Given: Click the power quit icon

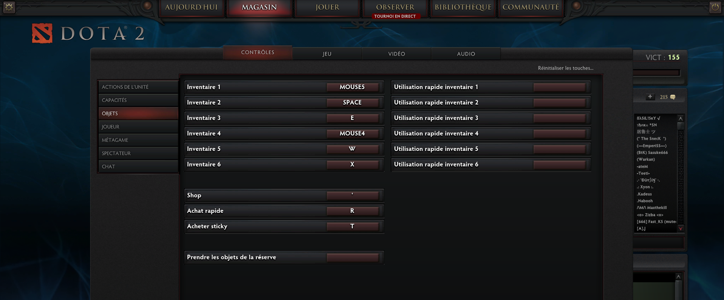Looking at the screenshot, I should click(x=715, y=7).
